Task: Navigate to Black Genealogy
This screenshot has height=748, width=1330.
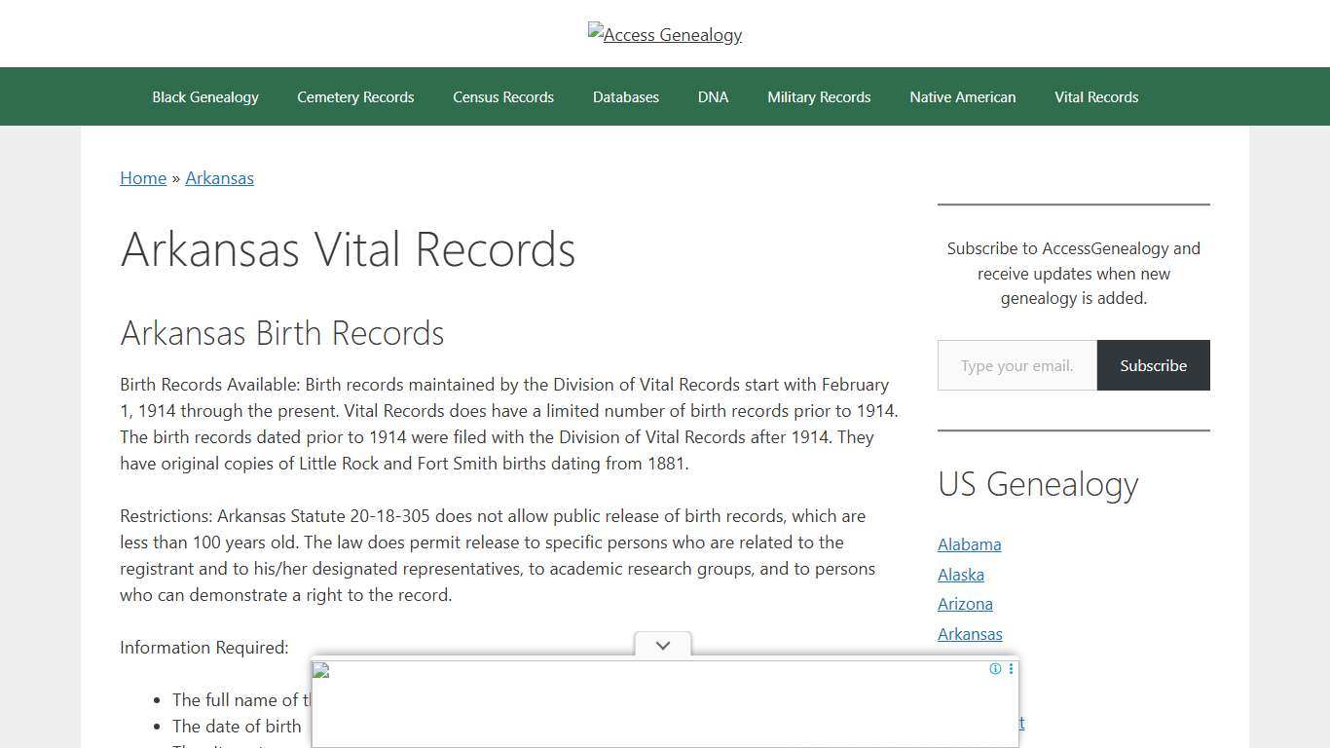Action: 204,96
